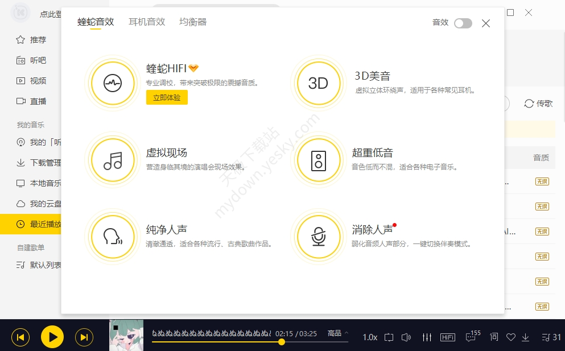Open 默认列表 playlist in sidebar
The width and height of the screenshot is (565, 351).
point(38,265)
